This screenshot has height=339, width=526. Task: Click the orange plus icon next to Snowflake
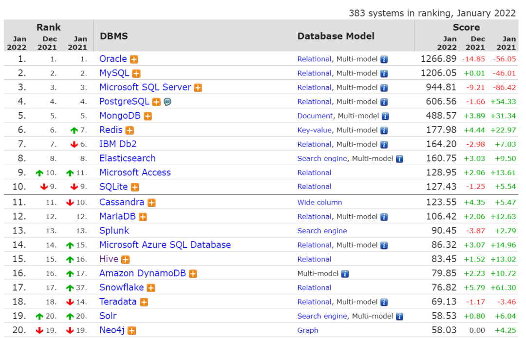pos(151,288)
